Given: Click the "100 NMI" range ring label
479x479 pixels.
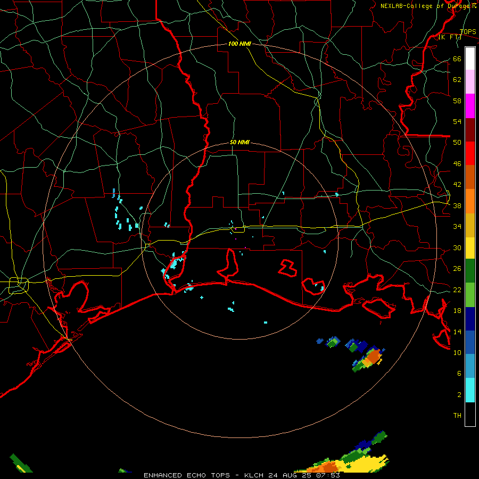Looking at the screenshot, I should [x=240, y=44].
